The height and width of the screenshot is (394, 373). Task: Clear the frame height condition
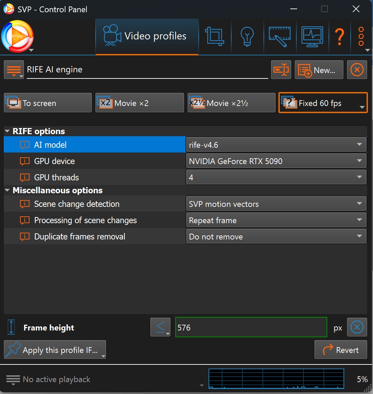click(357, 327)
